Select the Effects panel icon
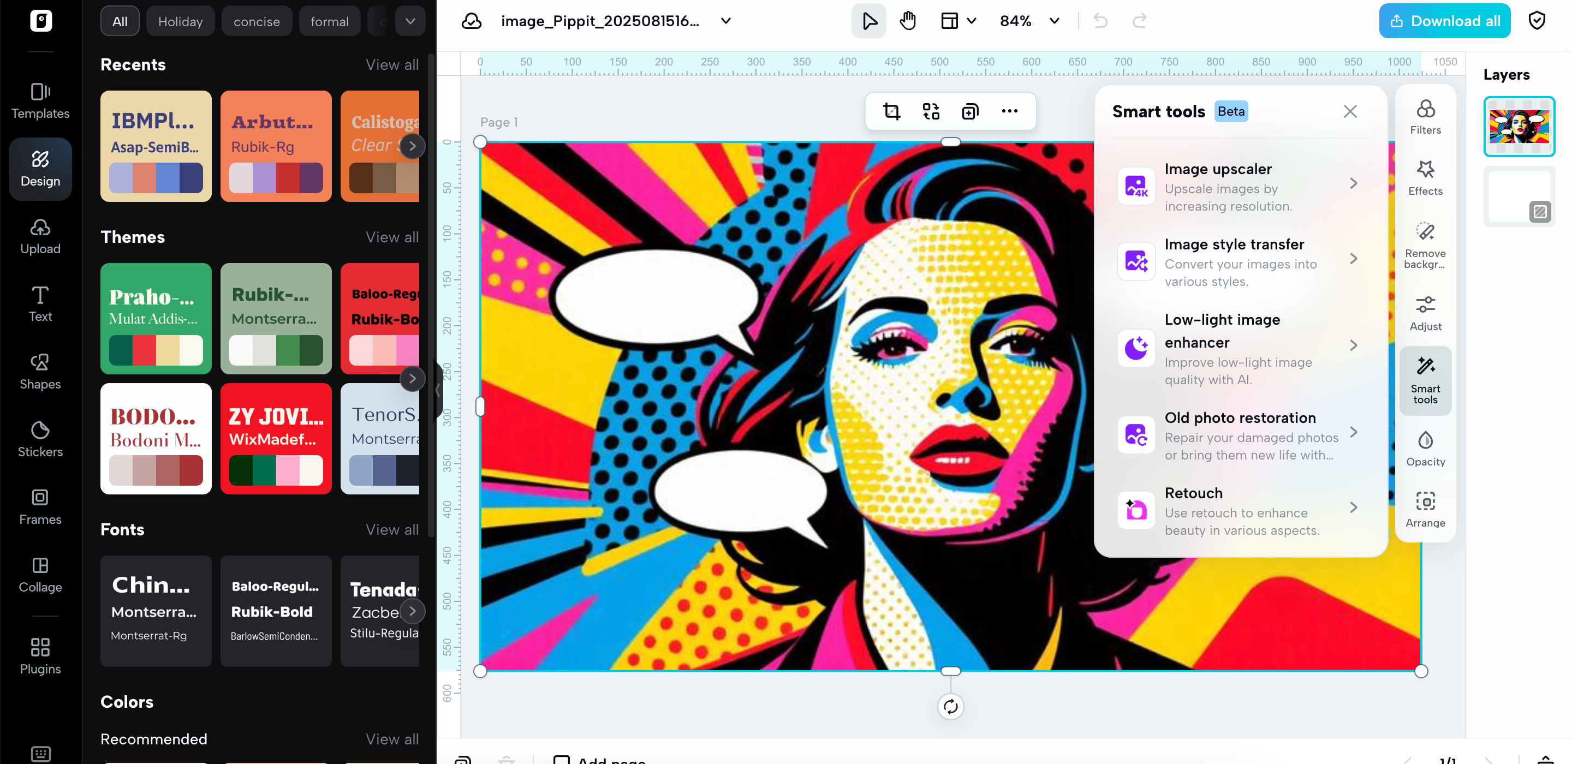The image size is (1572, 764). click(1425, 177)
